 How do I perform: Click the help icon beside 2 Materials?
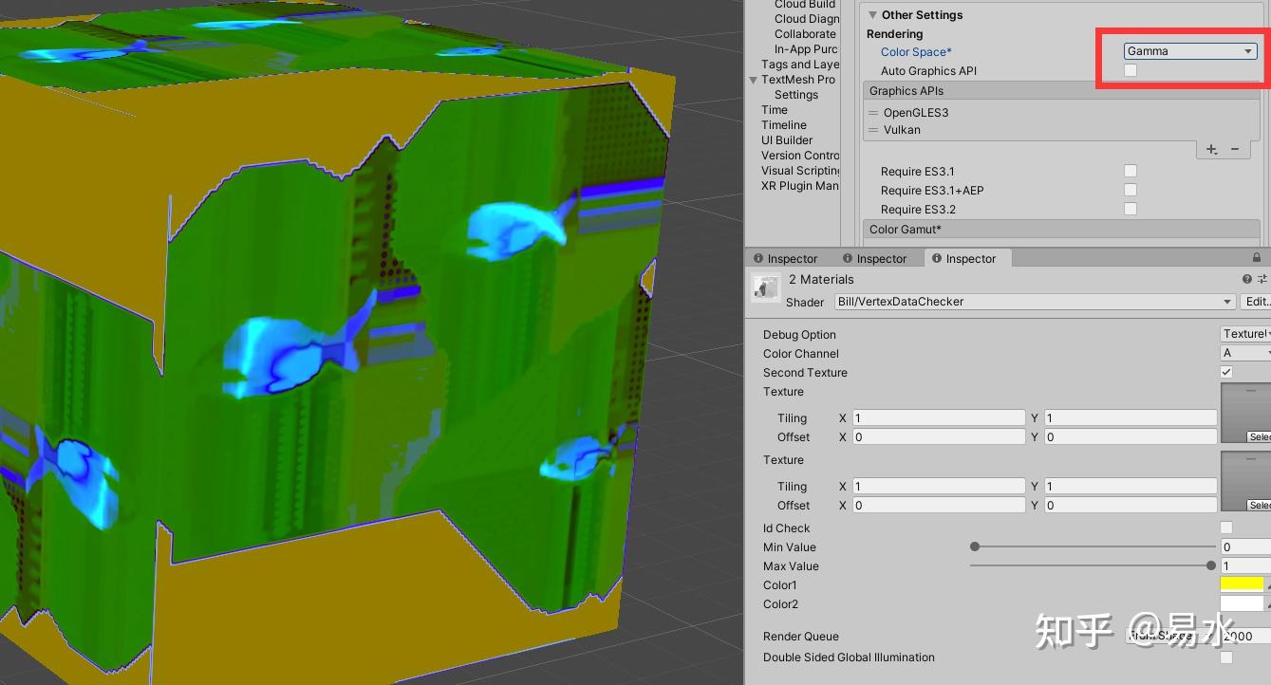point(1246,279)
